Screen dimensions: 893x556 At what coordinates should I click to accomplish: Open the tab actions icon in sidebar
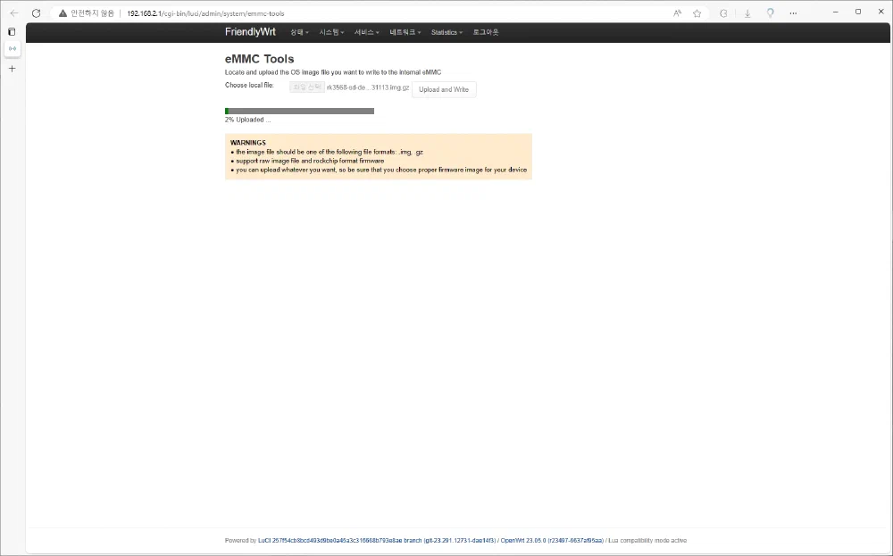pyautogui.click(x=12, y=31)
